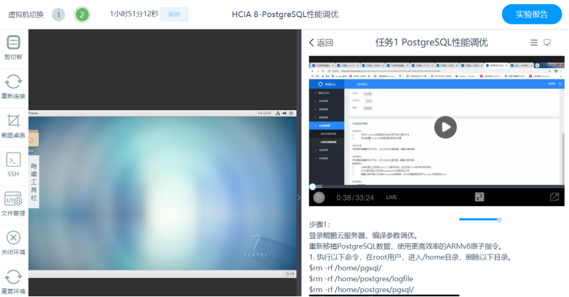This screenshot has width=569, height=297.
Task: Click the screen display icon beside list icon
Action: [548, 42]
